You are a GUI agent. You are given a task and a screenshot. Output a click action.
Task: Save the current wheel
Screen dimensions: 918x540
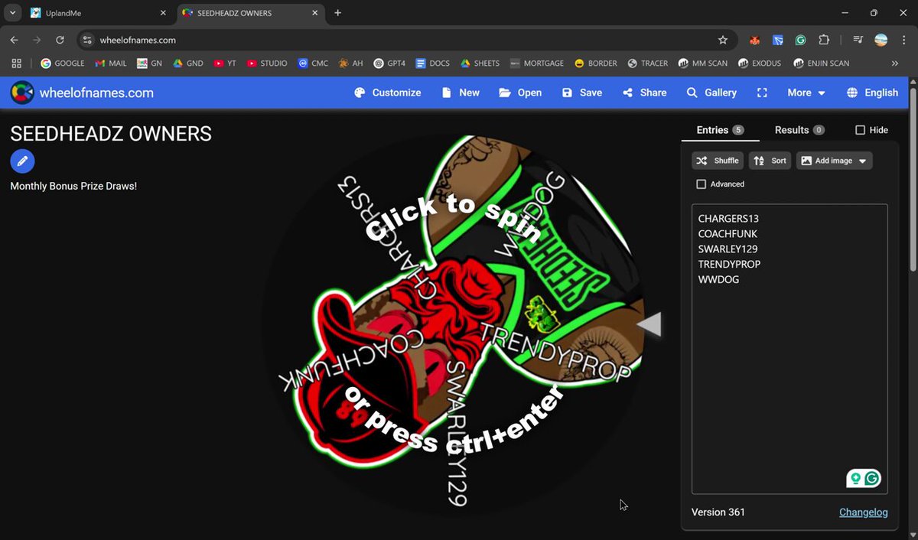tap(581, 93)
